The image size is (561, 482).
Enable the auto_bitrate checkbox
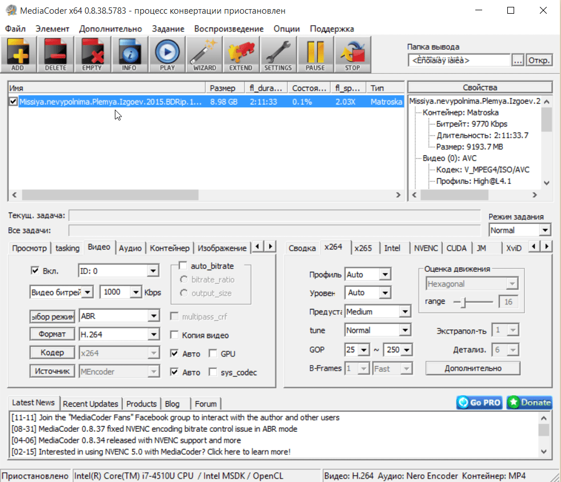click(x=183, y=266)
